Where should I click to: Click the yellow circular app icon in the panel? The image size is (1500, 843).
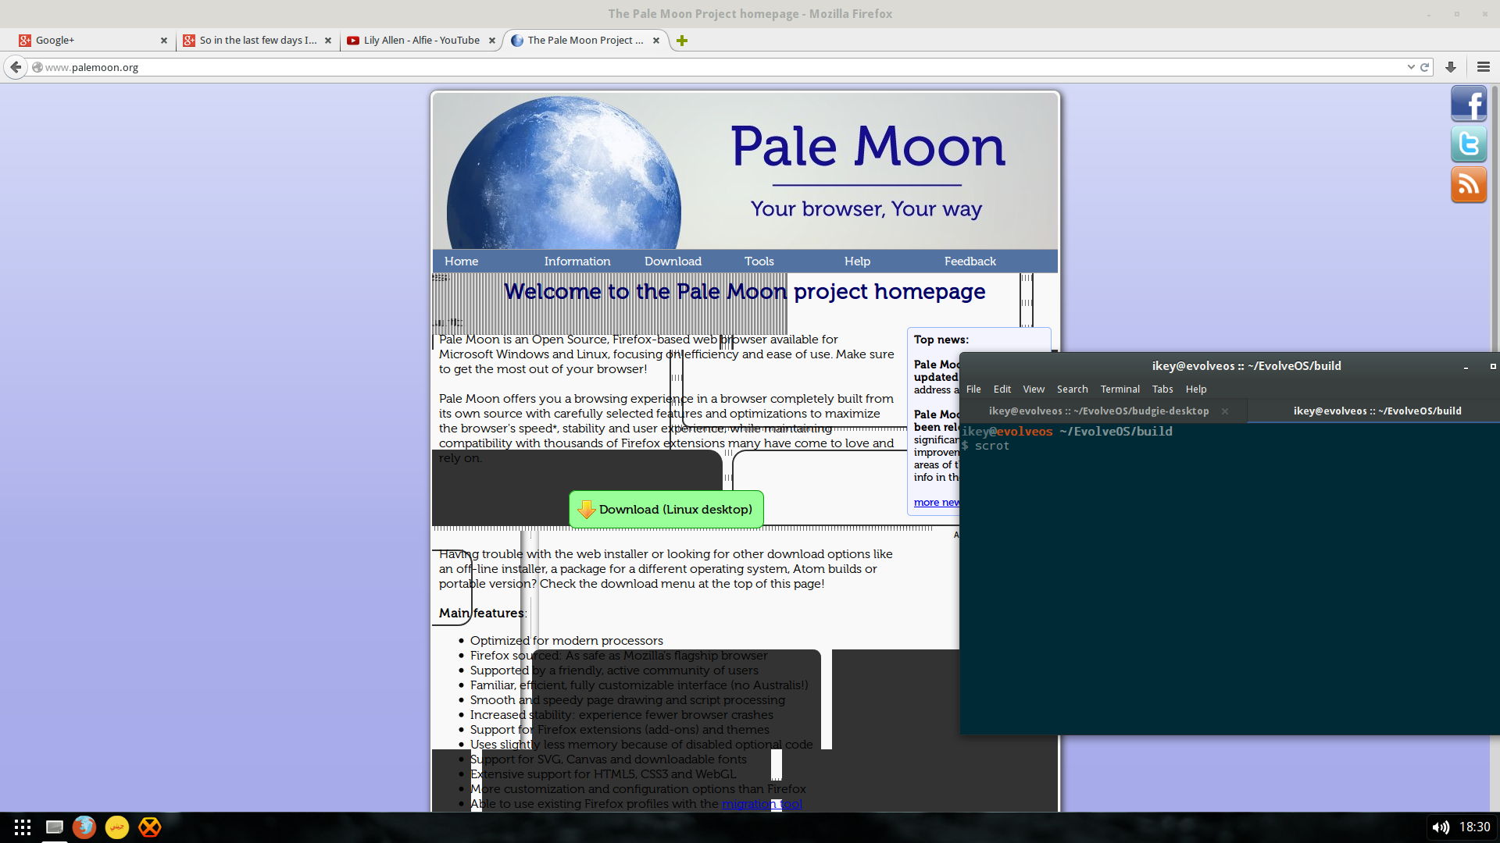117,827
